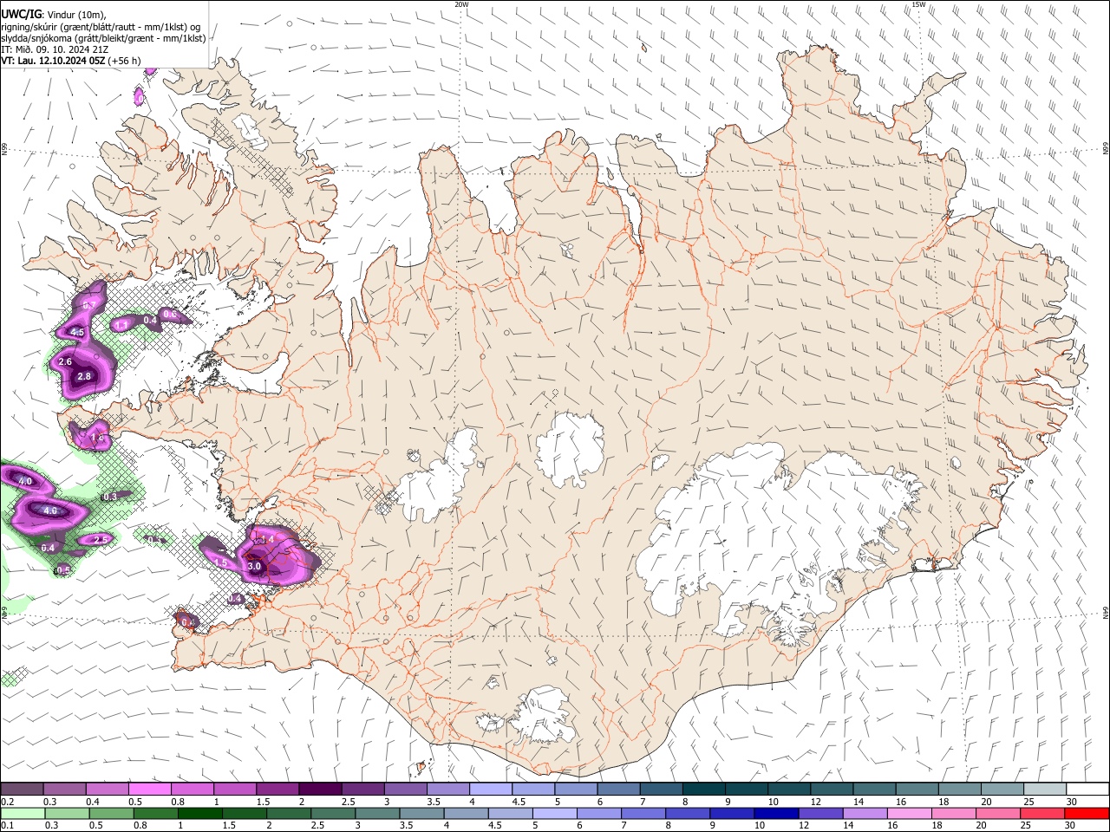Click the darkest green rain swatch between 1 and 1.5
Screen dimensions: 1110x832
point(199,814)
